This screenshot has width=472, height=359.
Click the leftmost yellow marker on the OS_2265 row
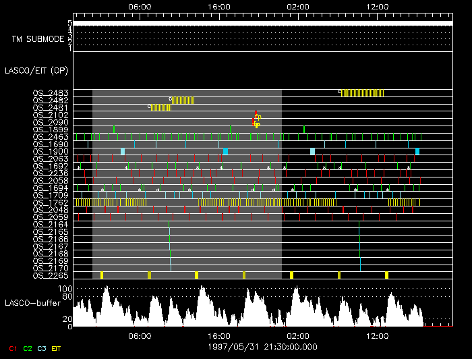[x=102, y=275]
